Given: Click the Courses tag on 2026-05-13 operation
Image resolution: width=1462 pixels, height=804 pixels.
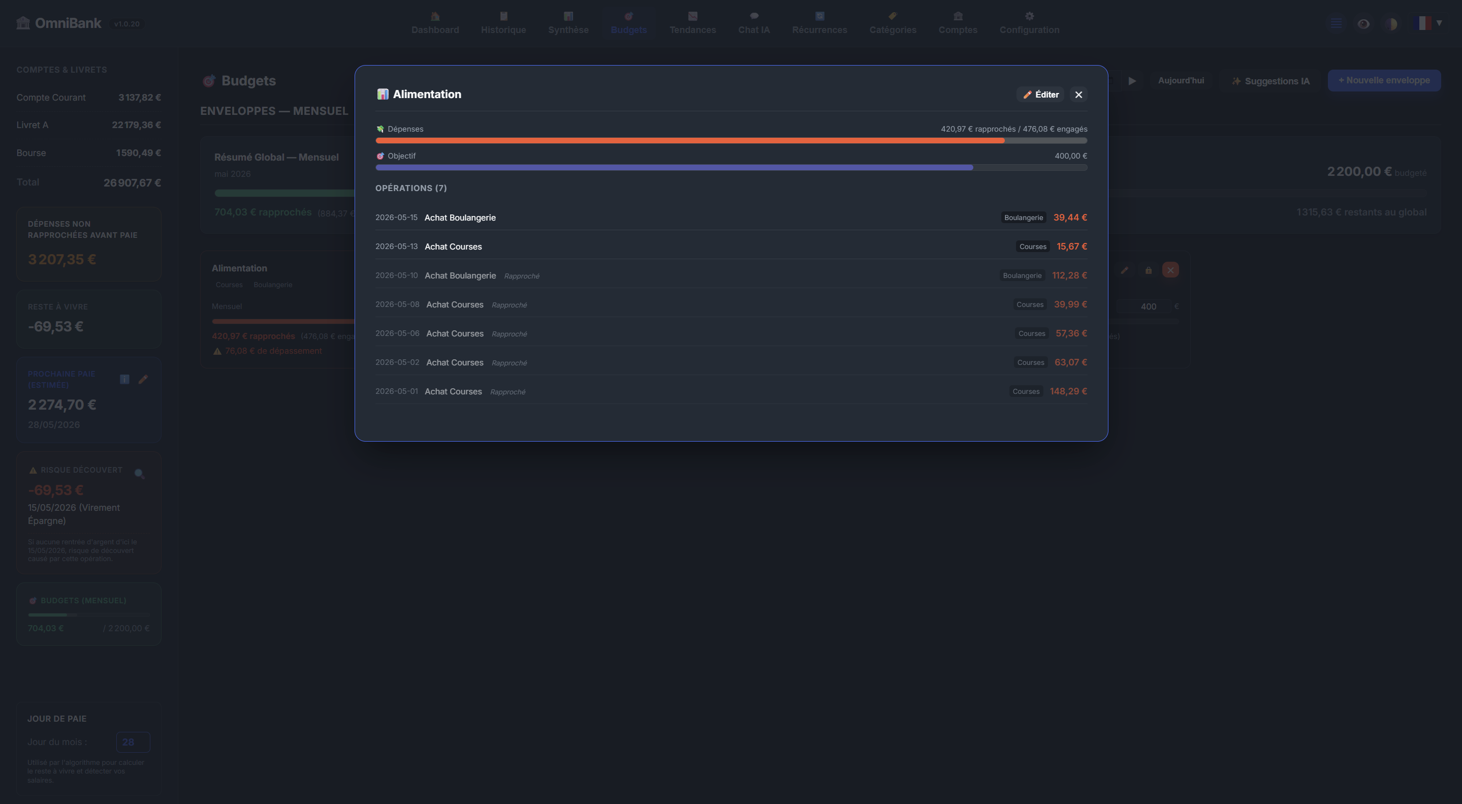Looking at the screenshot, I should [1032, 246].
